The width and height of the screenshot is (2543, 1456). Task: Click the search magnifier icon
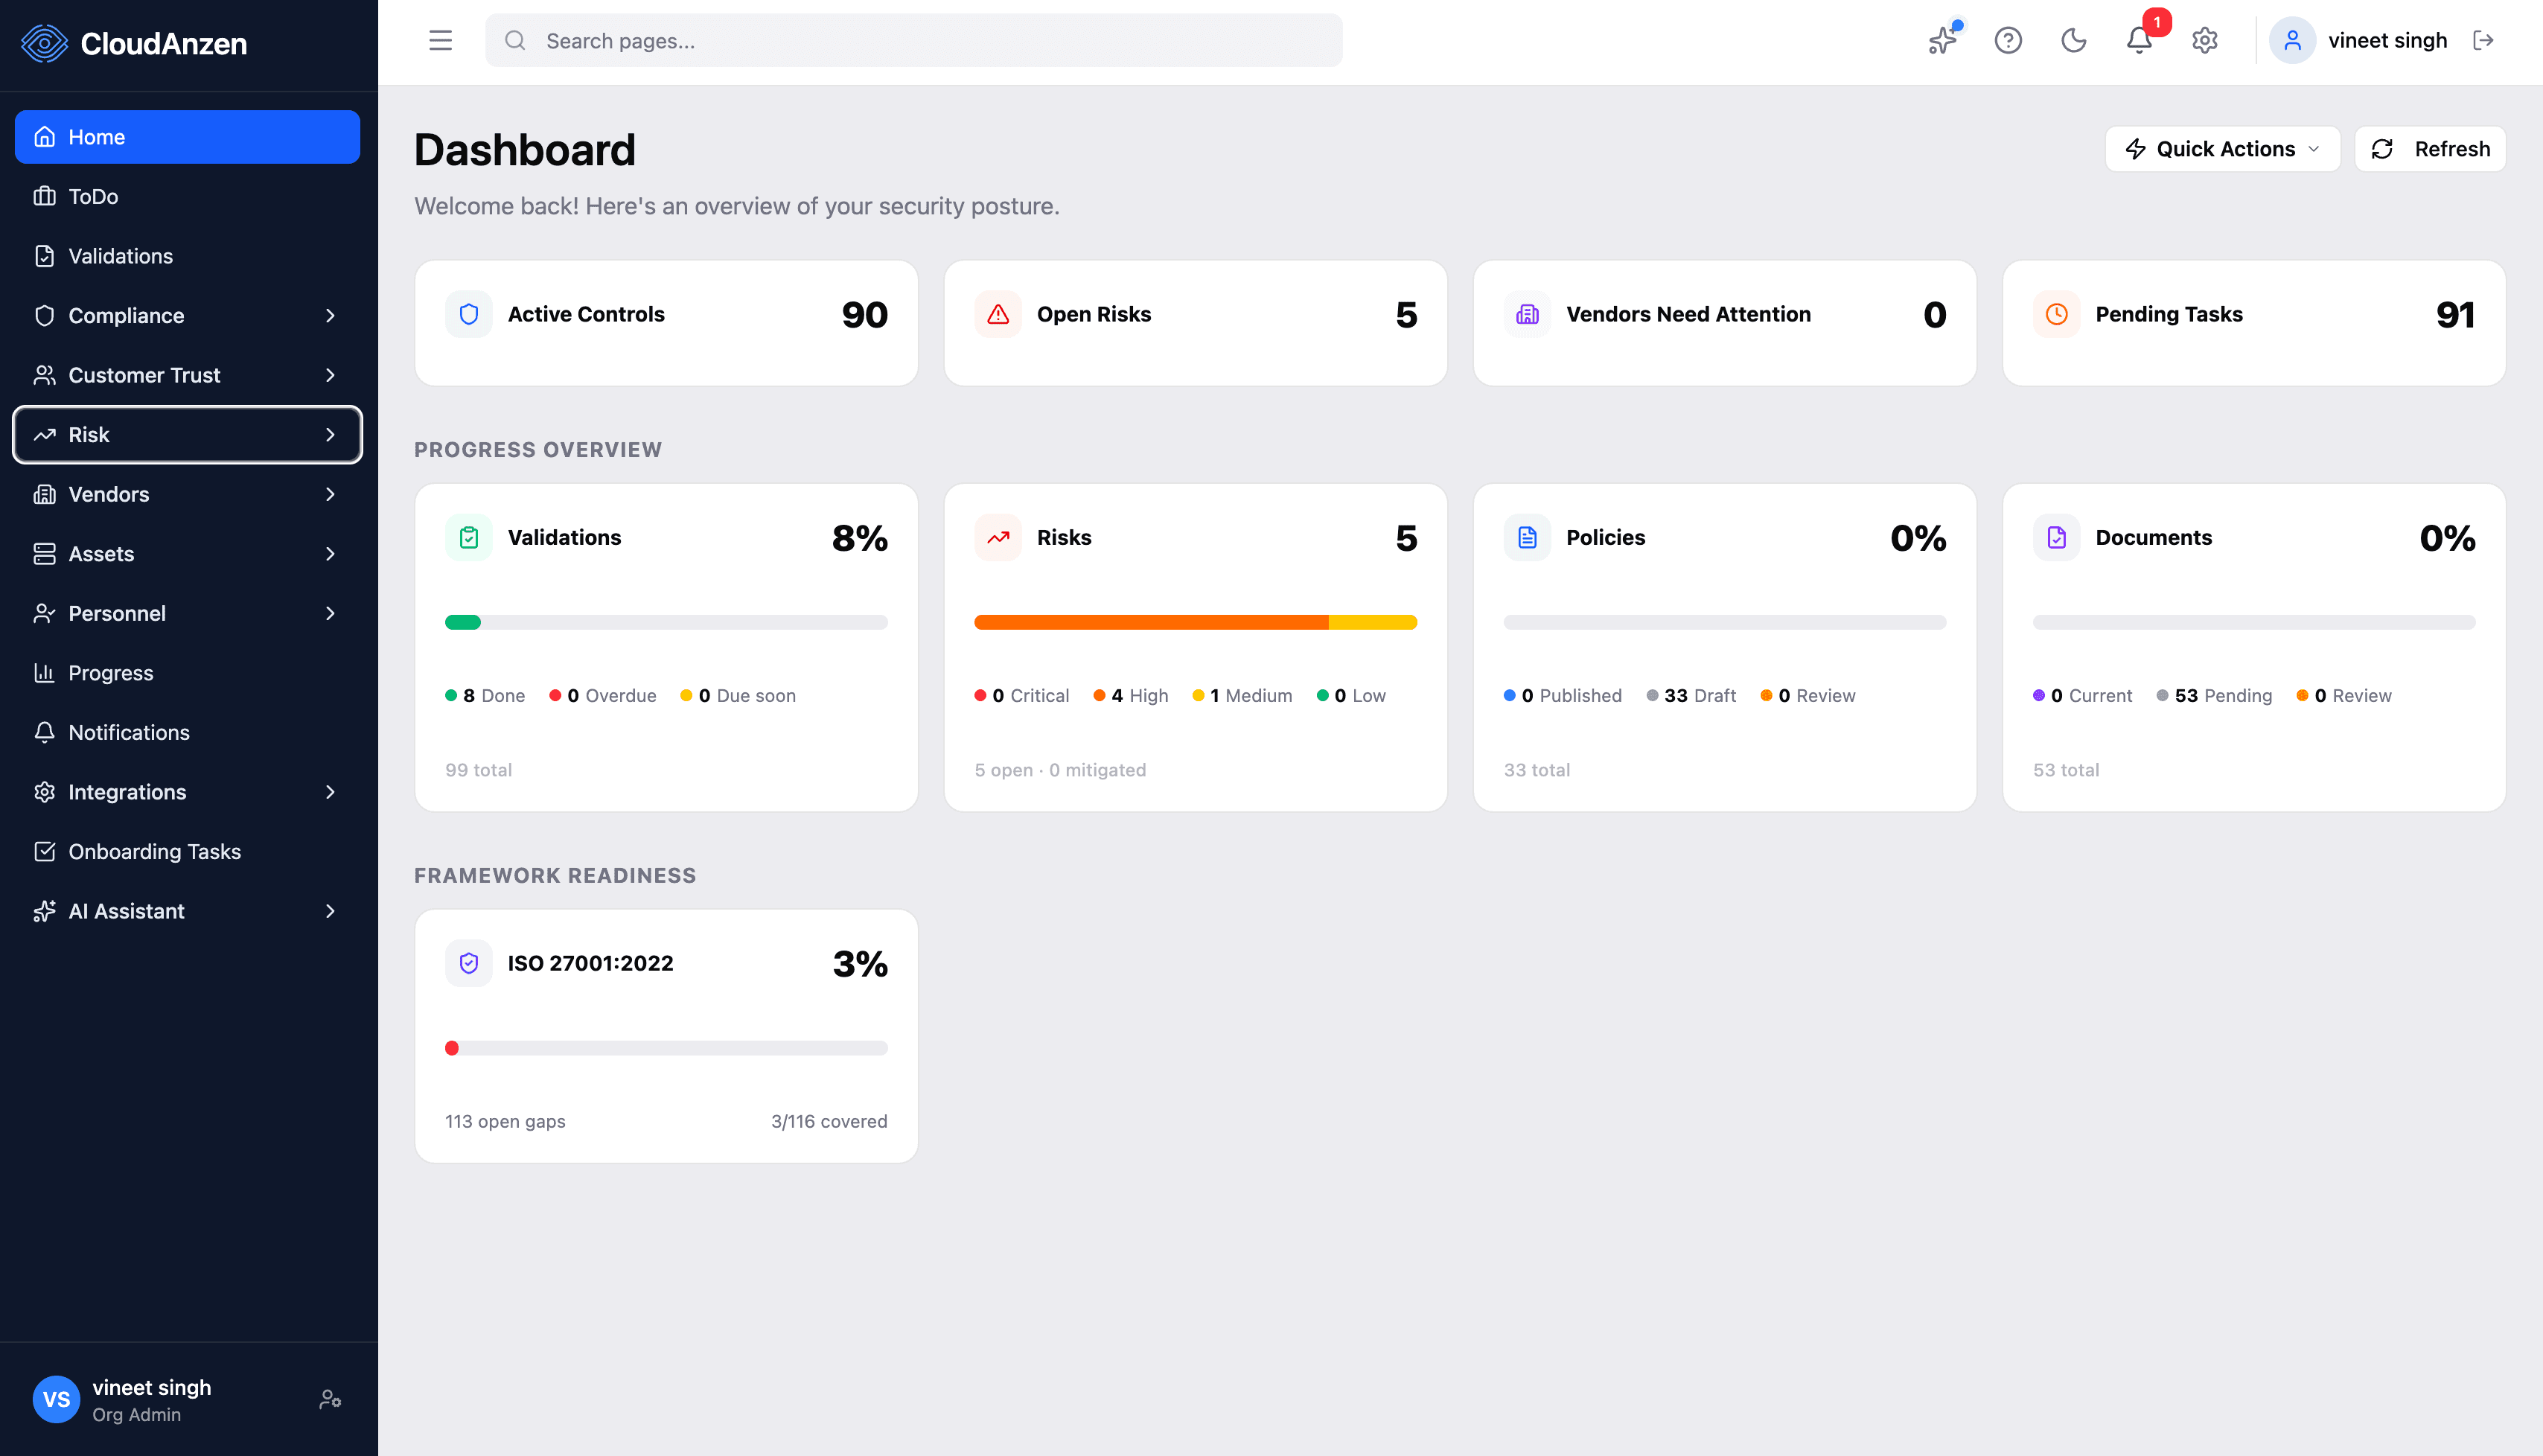tap(515, 41)
